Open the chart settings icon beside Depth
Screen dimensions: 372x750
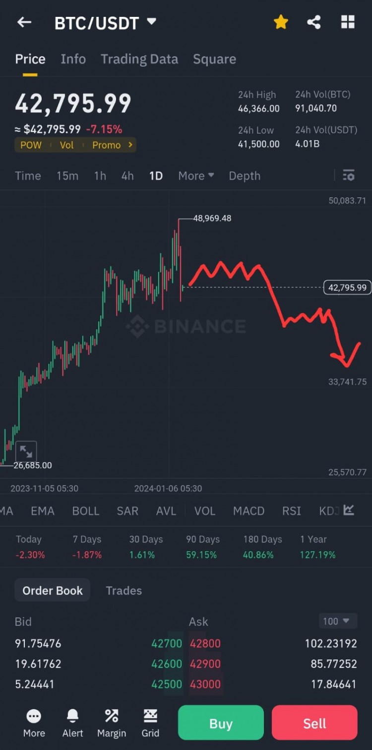[x=348, y=175]
